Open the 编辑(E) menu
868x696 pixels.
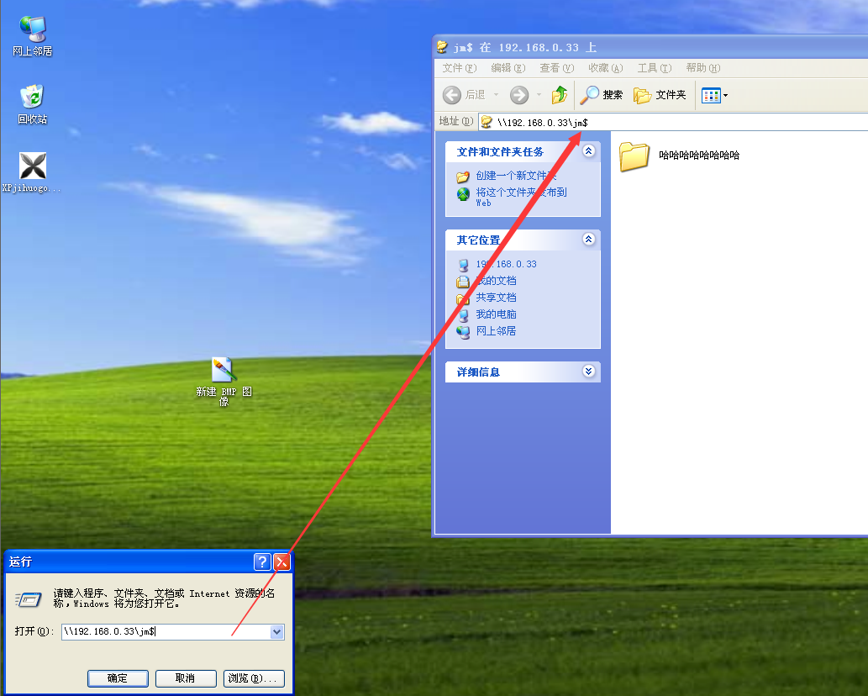(508, 68)
